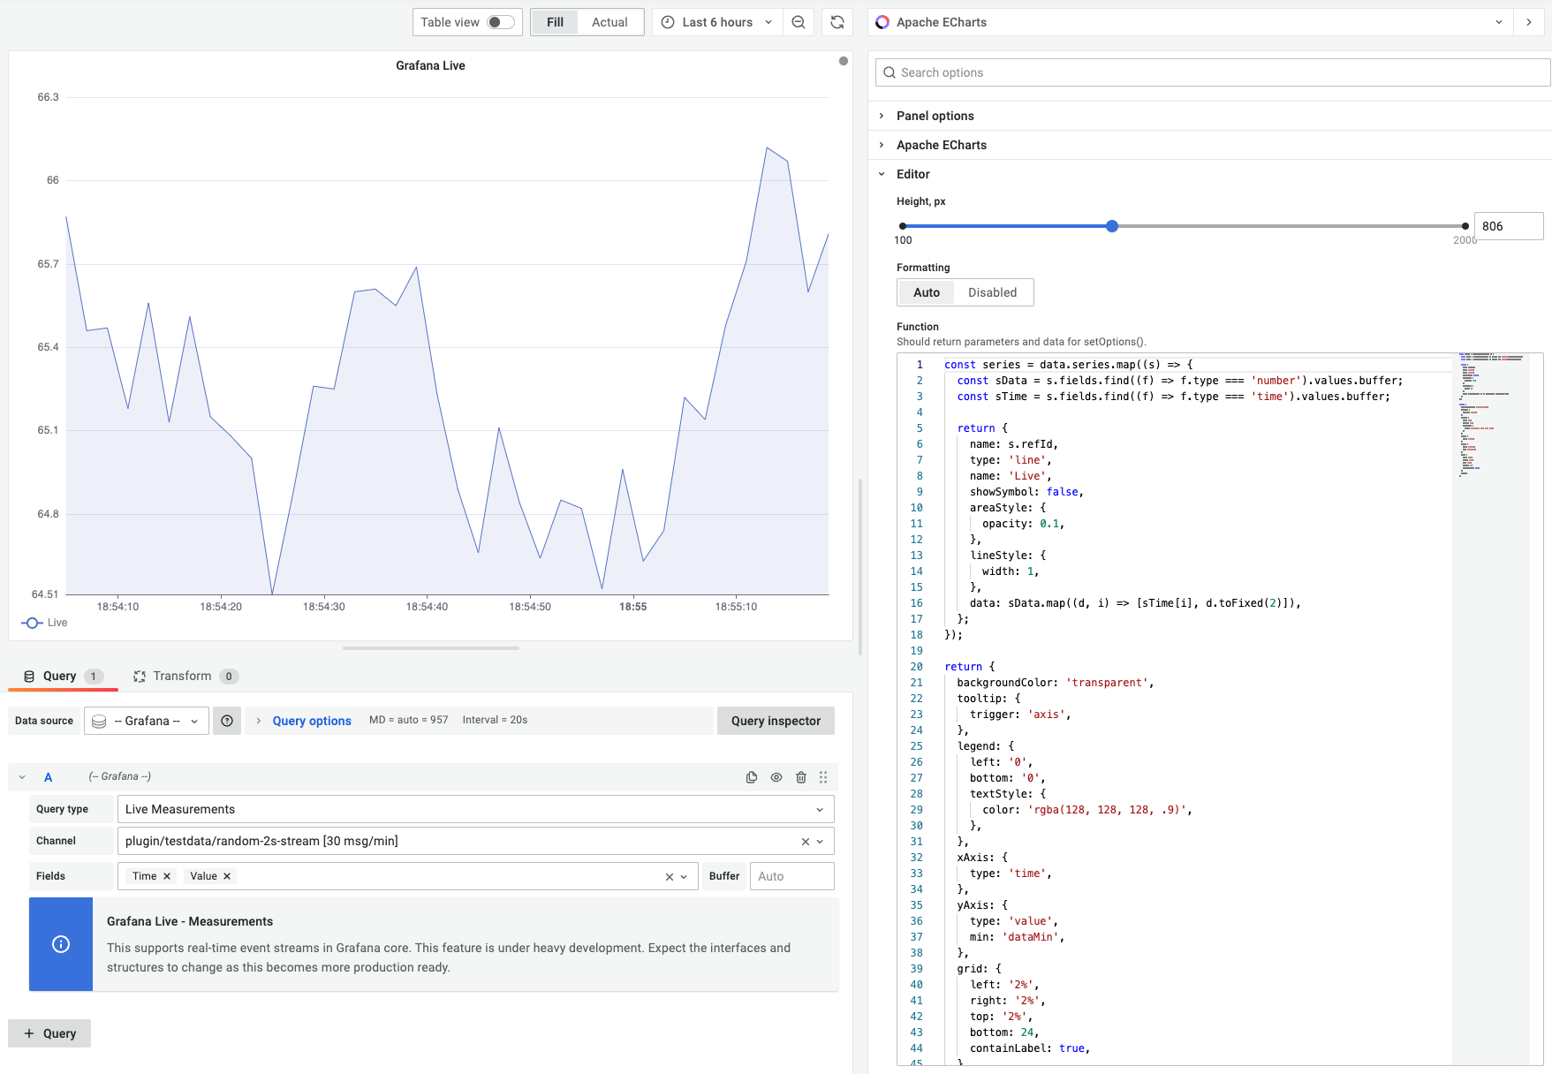Click the Height value input 806
Screen dimensions: 1552x1074
coord(1509,226)
